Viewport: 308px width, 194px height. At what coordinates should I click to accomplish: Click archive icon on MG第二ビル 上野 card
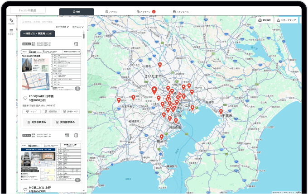(67, 135)
